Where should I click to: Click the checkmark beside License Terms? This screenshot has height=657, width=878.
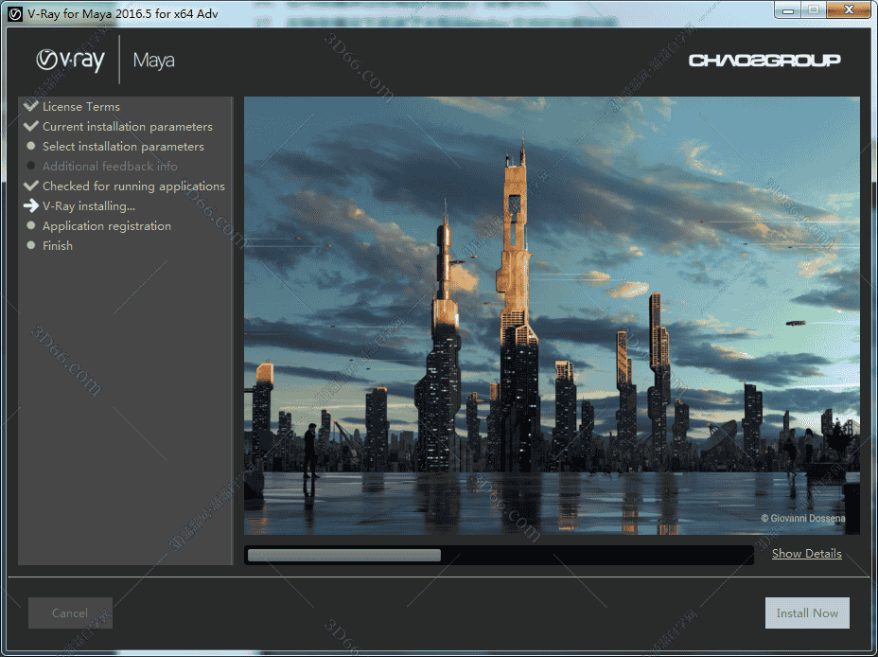coord(31,106)
